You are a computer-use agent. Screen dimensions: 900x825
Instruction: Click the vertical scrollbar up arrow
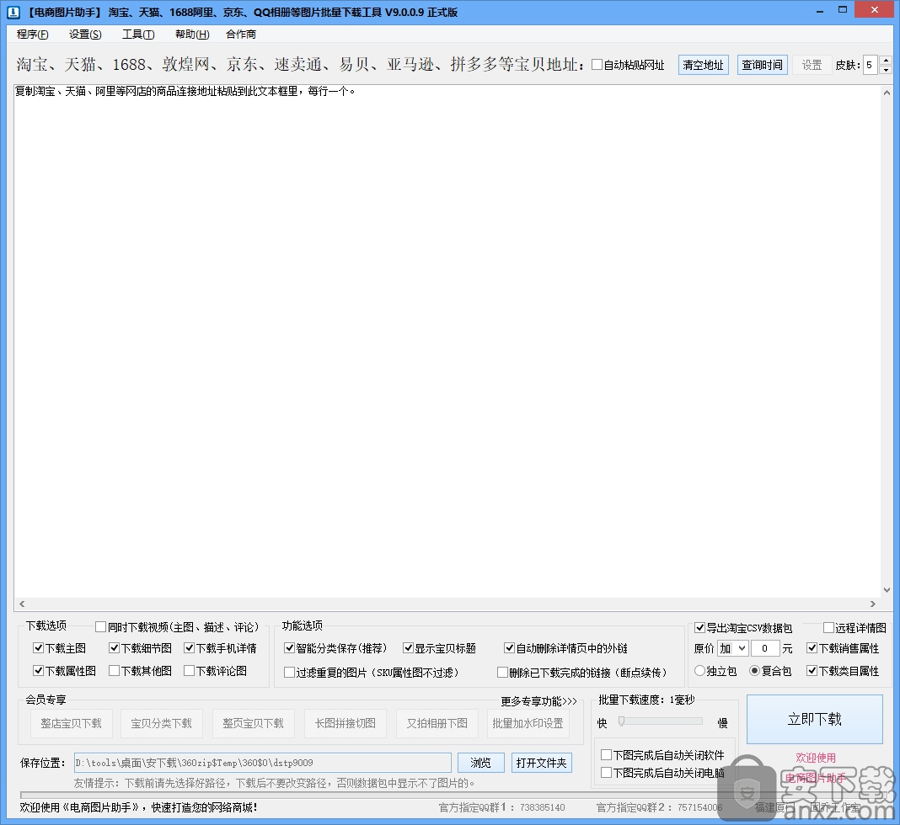tap(887, 93)
